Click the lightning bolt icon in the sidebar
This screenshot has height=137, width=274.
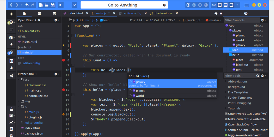(11, 44)
